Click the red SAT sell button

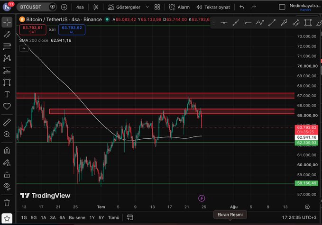coord(33,29)
